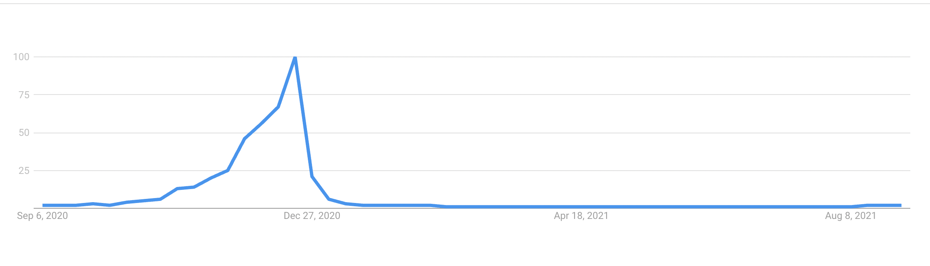The width and height of the screenshot is (930, 266).
Task: Click the blue line above the Aug 8, 2021 label
Action: (x=850, y=207)
